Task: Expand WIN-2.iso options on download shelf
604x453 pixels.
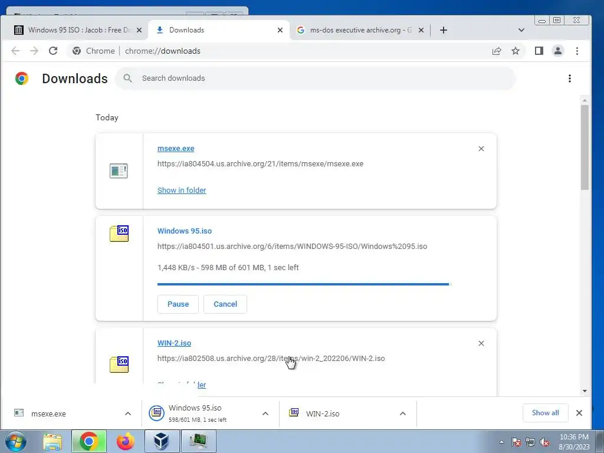Action: 402,413
